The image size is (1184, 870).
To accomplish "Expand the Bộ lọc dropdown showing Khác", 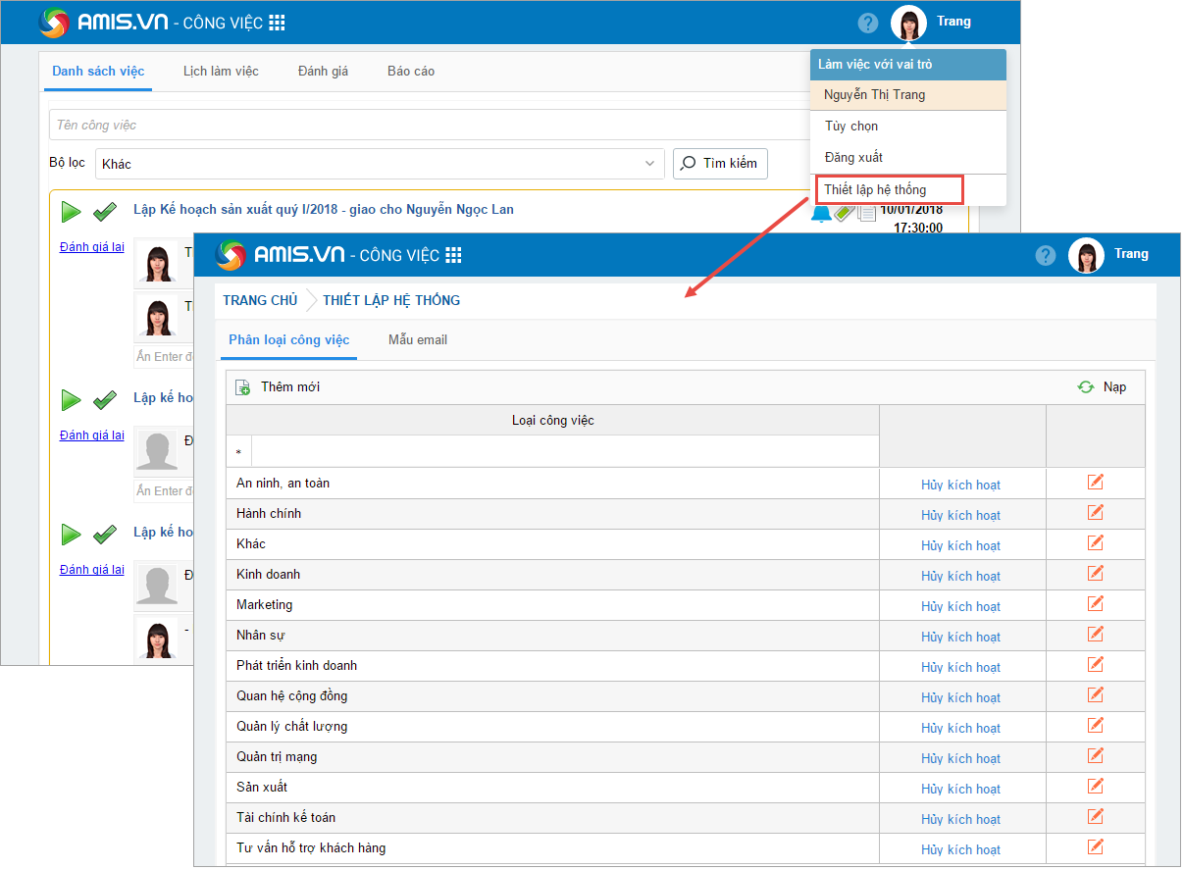I will [x=649, y=164].
